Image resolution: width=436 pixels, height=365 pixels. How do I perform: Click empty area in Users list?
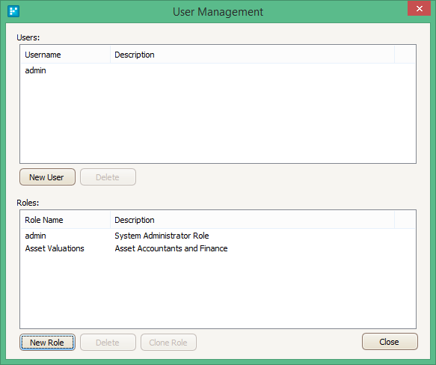point(218,120)
